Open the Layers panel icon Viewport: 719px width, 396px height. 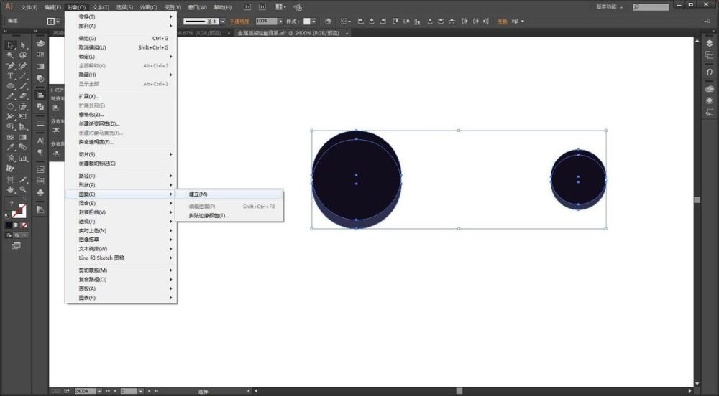click(710, 43)
